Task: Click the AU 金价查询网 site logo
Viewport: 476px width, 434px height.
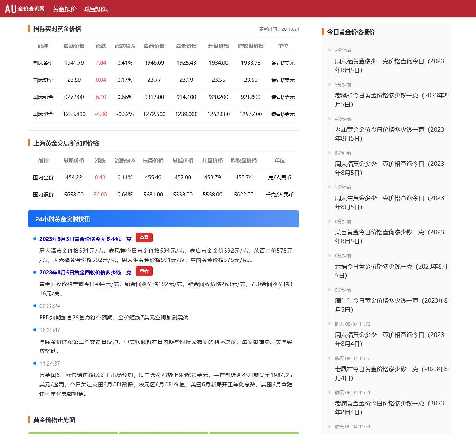Action: (x=25, y=9)
